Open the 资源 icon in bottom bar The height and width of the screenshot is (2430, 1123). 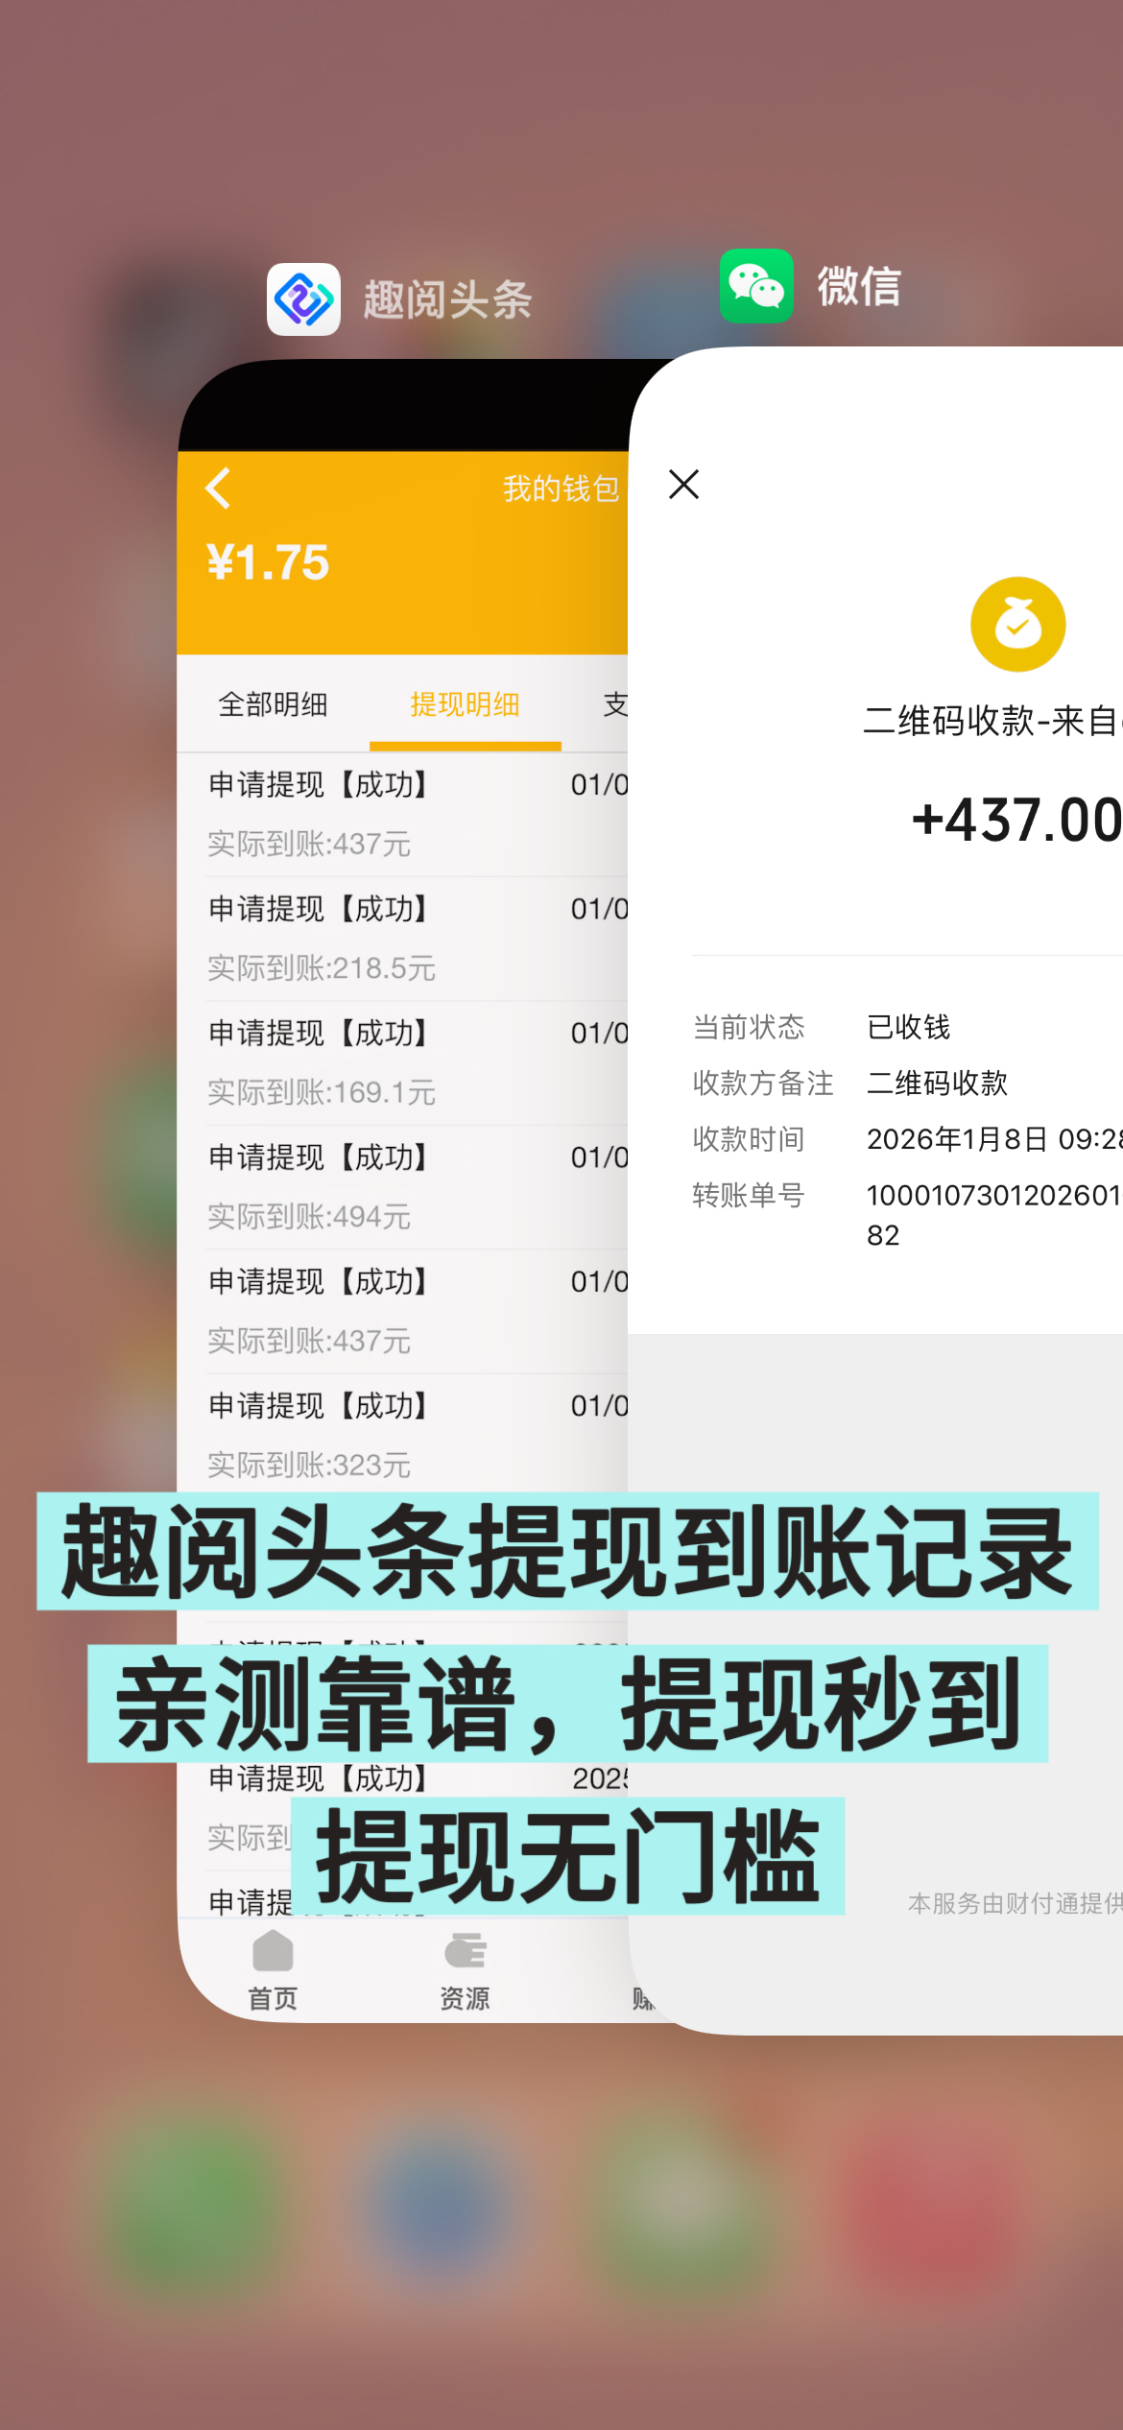click(x=465, y=1969)
